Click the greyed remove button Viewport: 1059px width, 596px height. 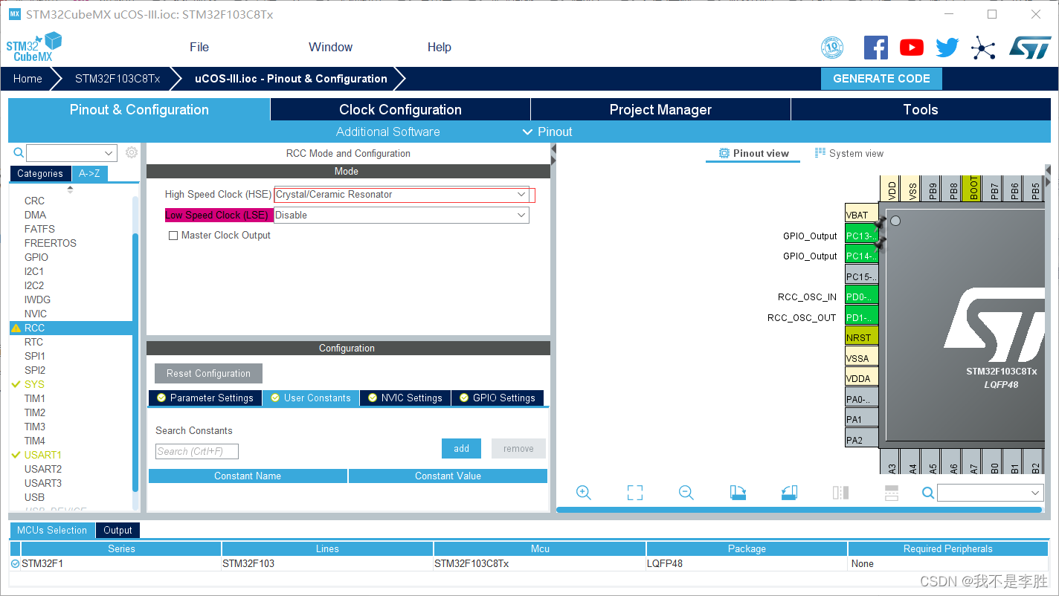pos(518,449)
